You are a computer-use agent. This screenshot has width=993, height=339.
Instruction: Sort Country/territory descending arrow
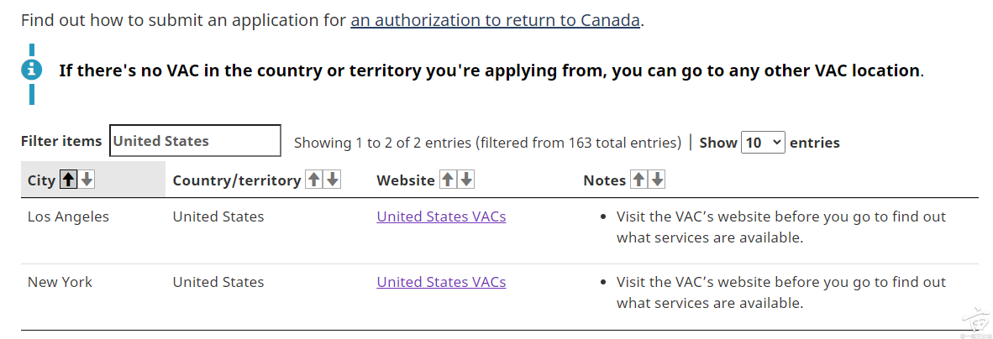333,180
